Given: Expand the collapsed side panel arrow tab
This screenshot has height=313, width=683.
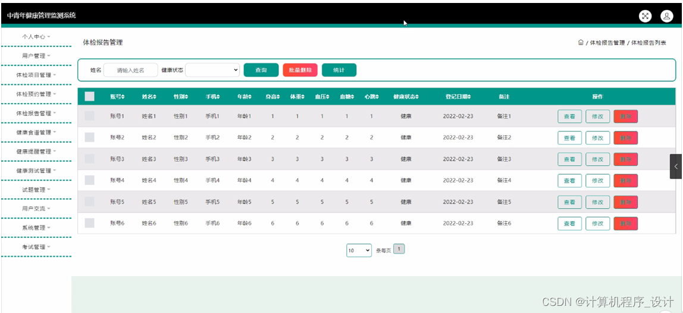Looking at the screenshot, I should (x=676, y=166).
